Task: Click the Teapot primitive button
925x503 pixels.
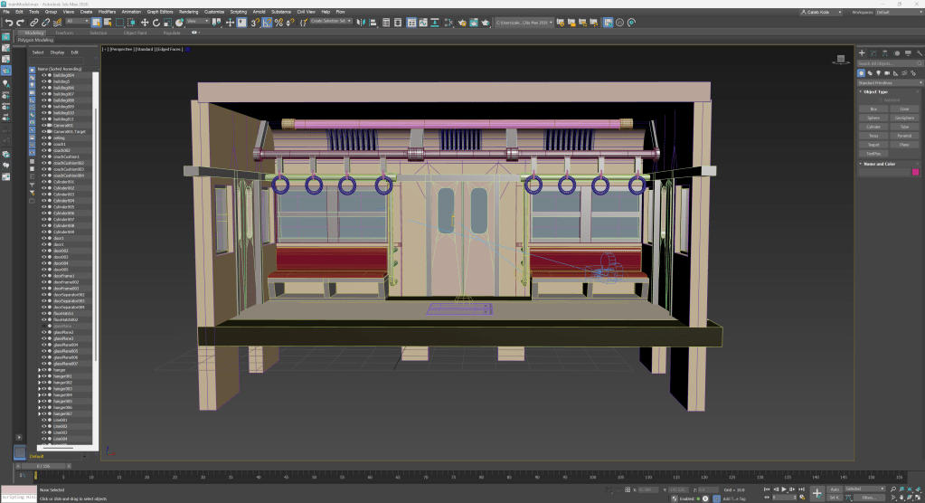Action: (873, 145)
